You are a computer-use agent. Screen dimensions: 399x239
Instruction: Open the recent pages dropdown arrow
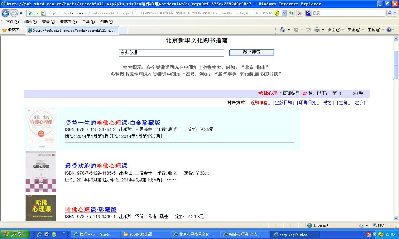point(21,13)
